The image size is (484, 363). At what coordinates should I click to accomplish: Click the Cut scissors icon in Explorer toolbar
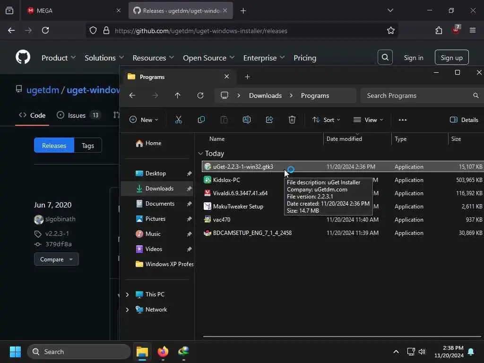tap(178, 120)
